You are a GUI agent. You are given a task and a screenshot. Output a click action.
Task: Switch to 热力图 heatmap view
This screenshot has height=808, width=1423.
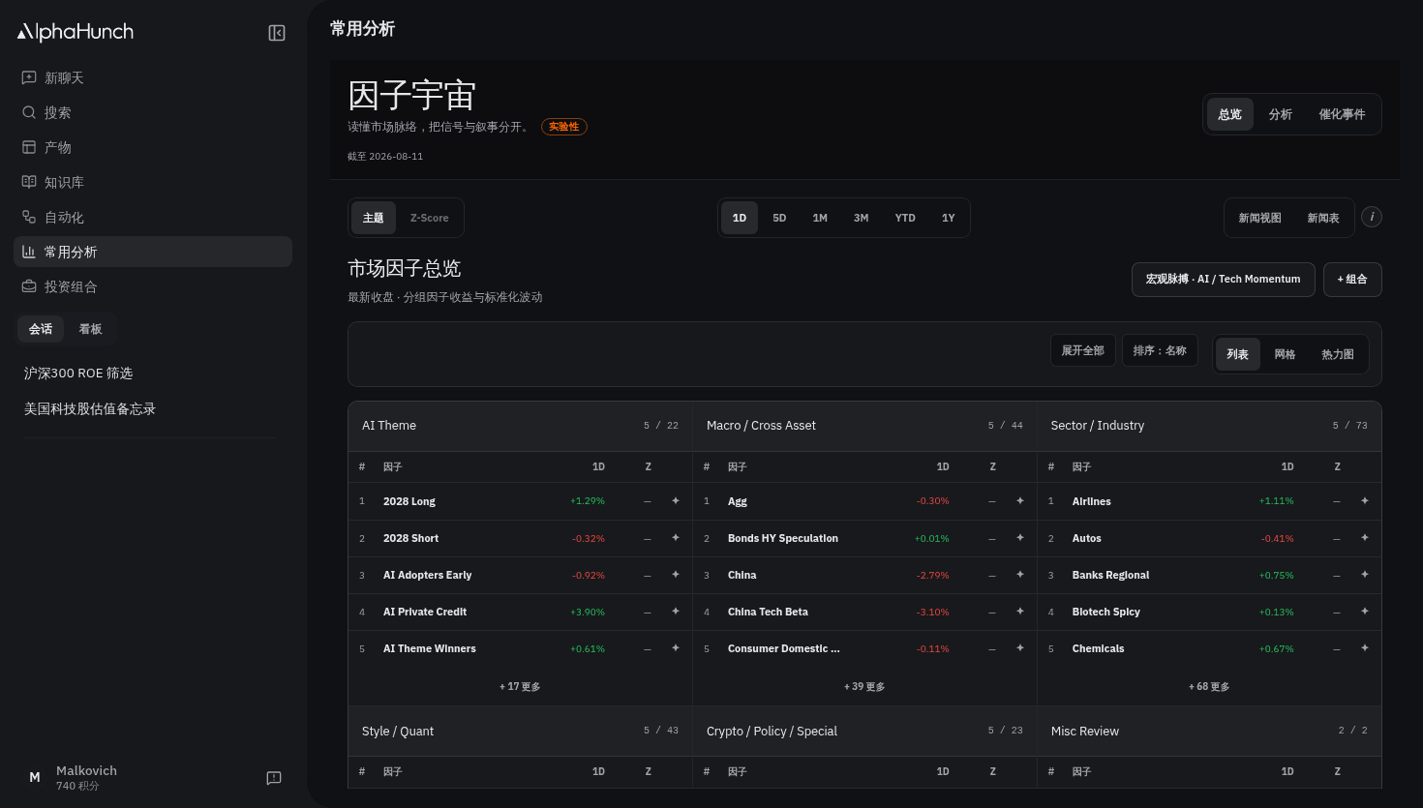(1338, 354)
